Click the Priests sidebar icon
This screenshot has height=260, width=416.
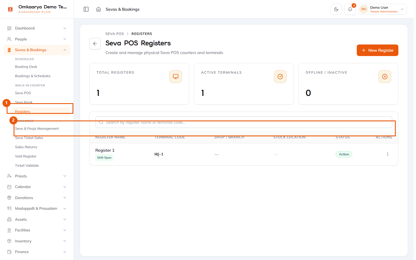point(9,176)
